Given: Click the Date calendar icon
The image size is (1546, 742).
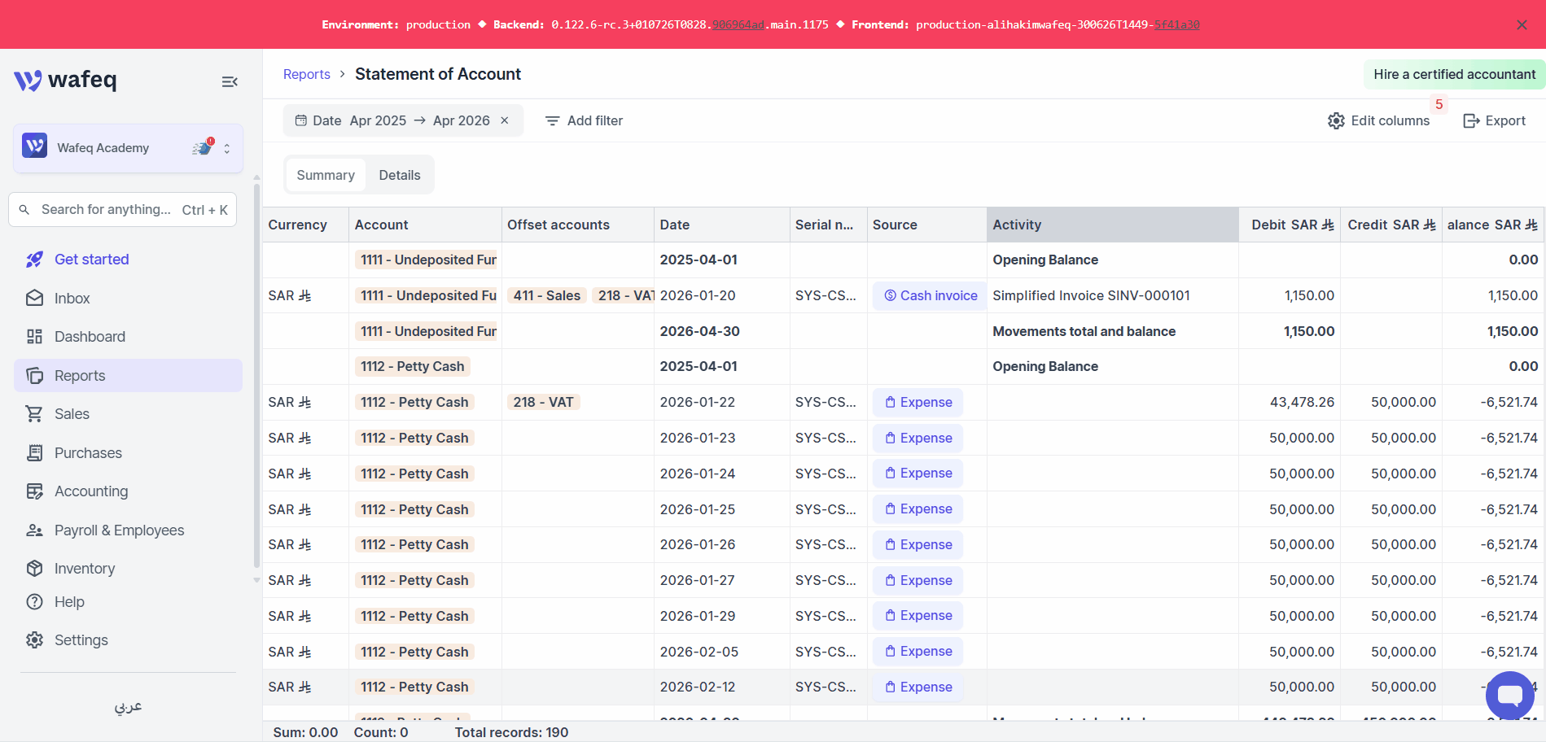Looking at the screenshot, I should tap(301, 120).
